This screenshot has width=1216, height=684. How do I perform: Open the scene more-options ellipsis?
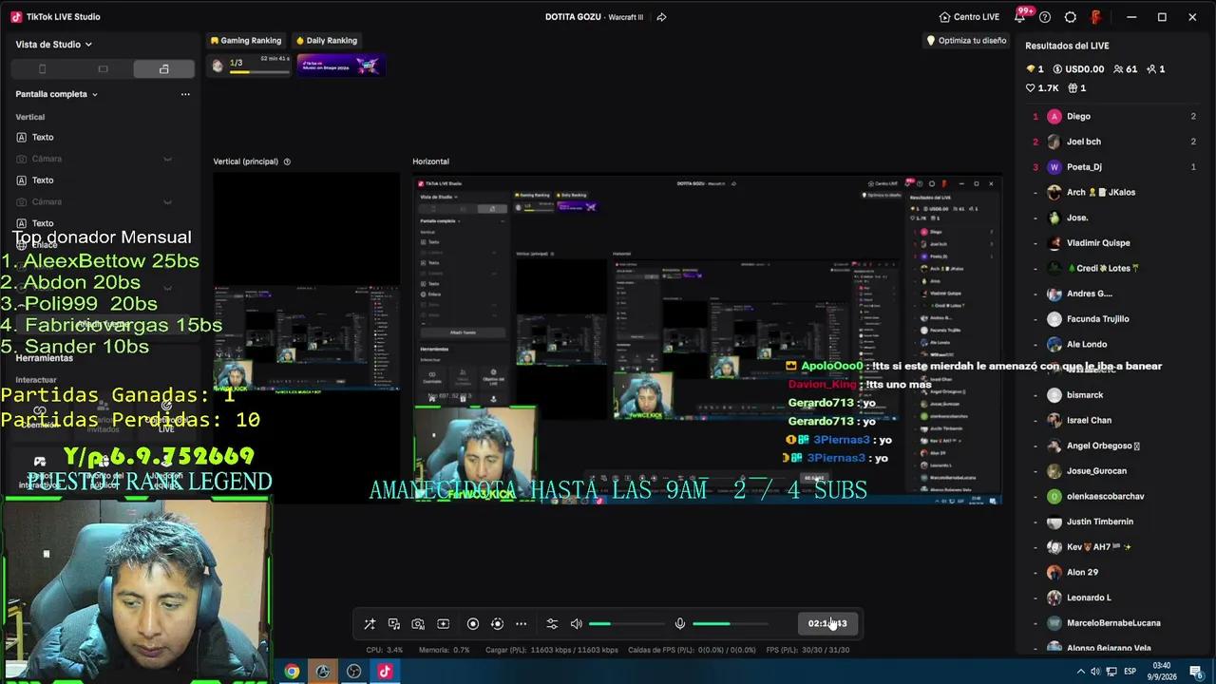(x=185, y=94)
